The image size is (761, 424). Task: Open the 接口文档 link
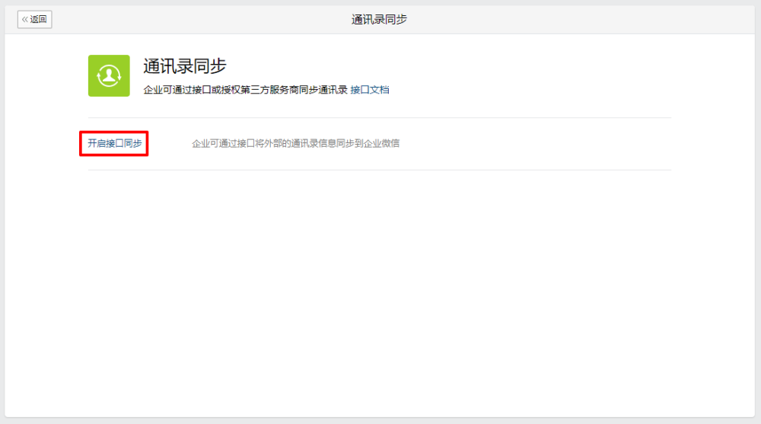point(370,90)
